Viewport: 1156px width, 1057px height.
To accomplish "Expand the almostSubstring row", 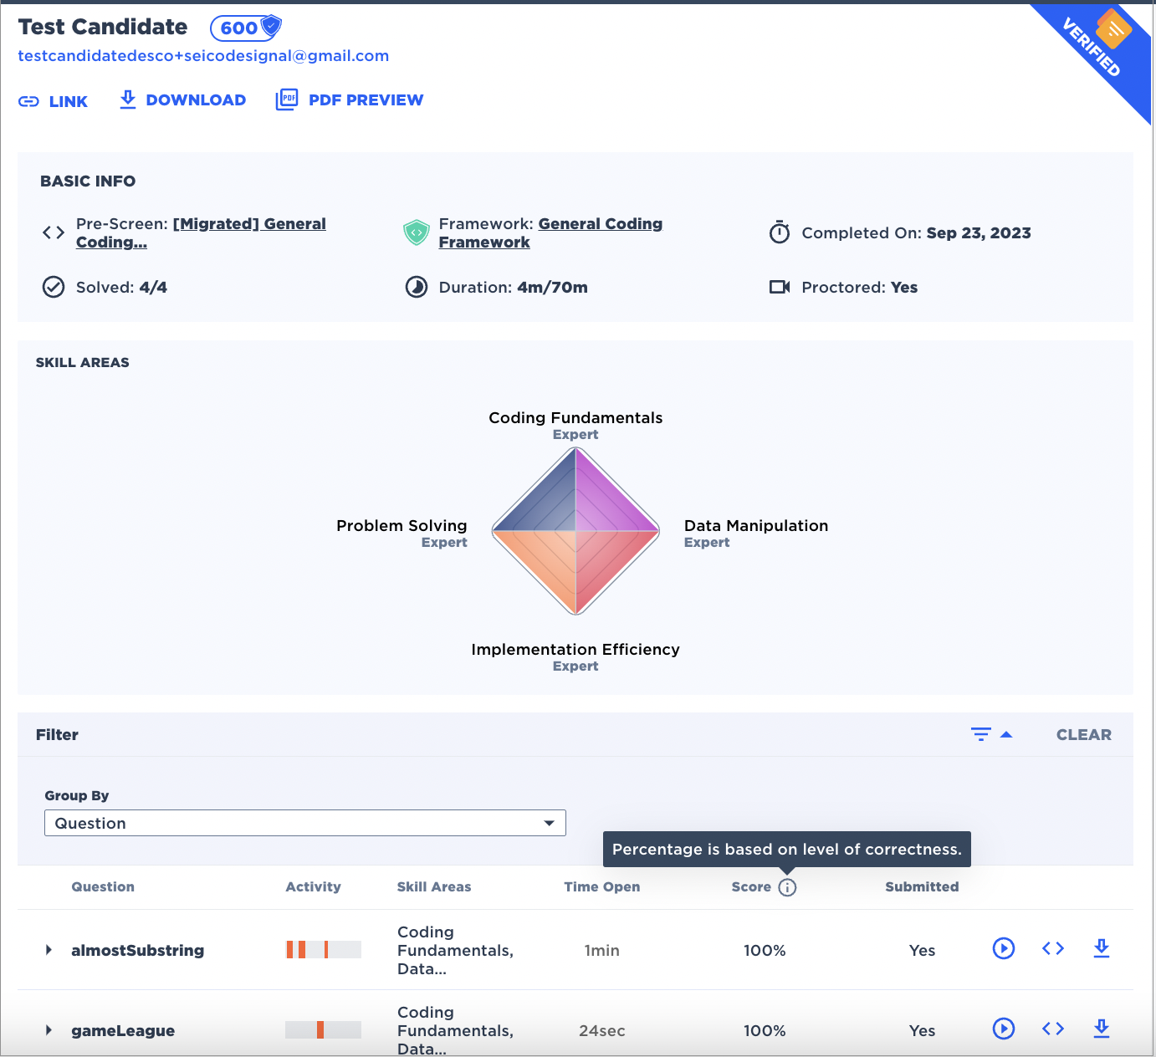I will 49,950.
